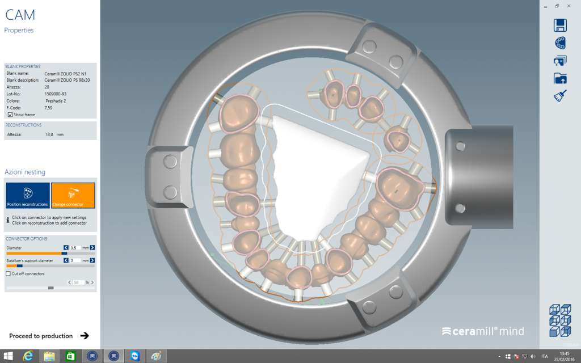
Task: Open TeamViewer from the taskbar
Action: coord(135,356)
